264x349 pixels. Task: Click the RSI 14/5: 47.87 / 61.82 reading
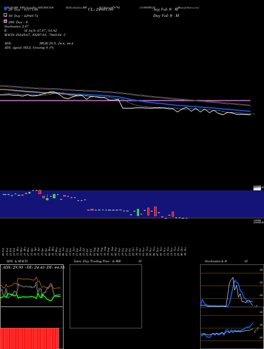pos(31,31)
